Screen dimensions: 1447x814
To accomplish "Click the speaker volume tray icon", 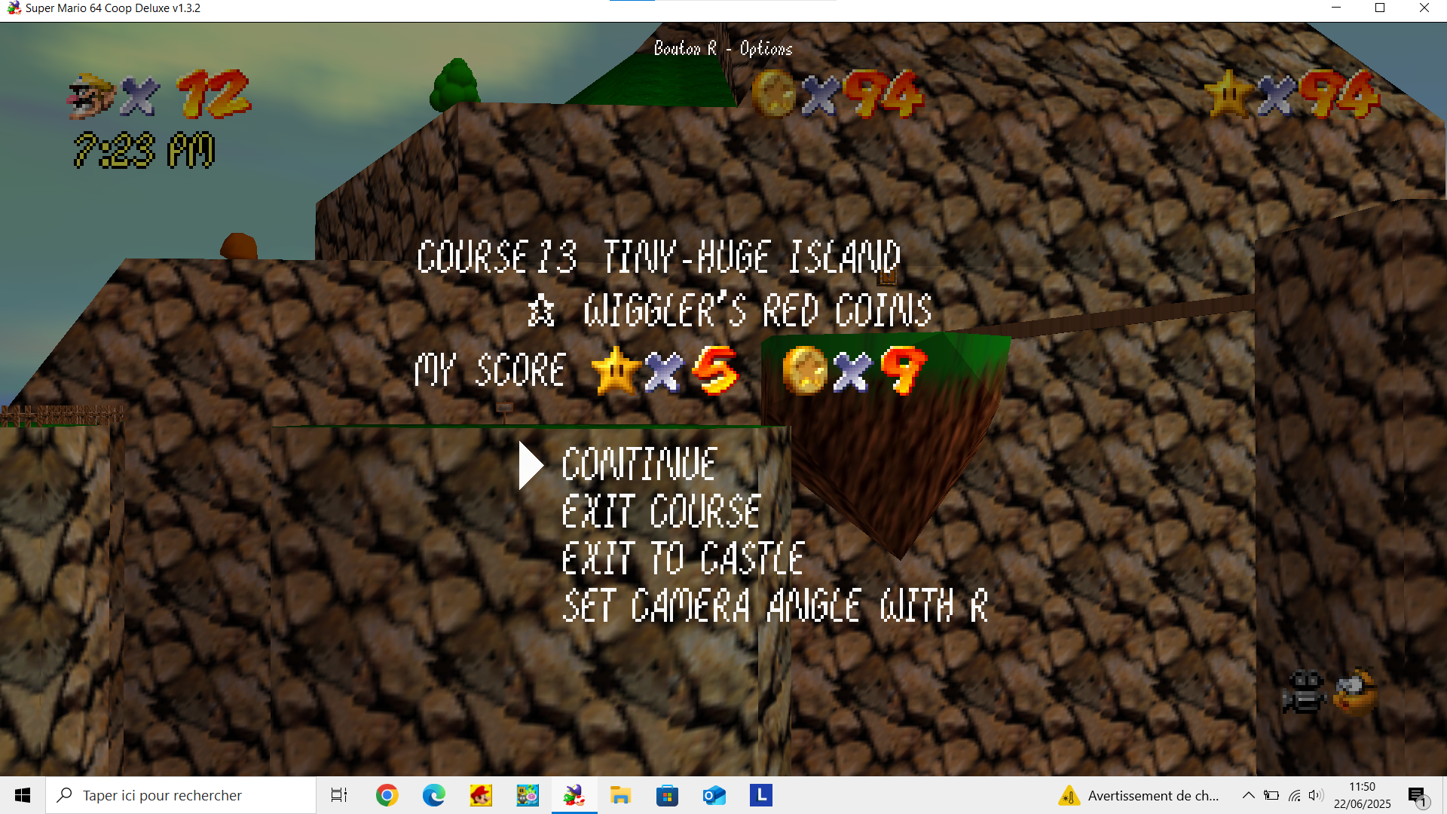I will pyautogui.click(x=1316, y=795).
